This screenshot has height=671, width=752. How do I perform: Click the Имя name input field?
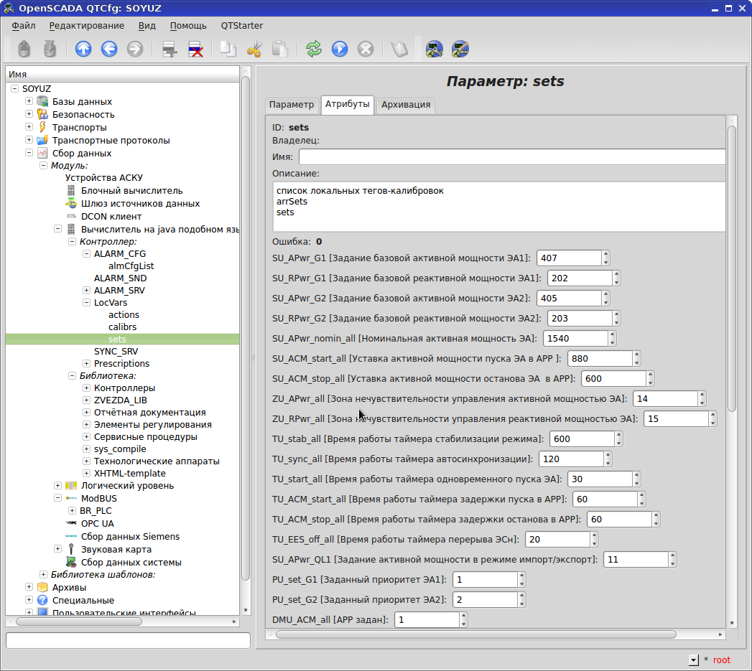point(511,156)
